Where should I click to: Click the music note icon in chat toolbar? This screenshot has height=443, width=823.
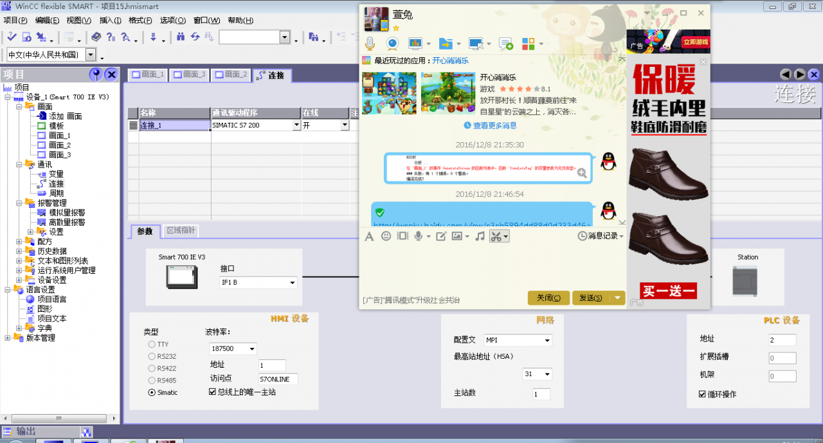coord(480,236)
